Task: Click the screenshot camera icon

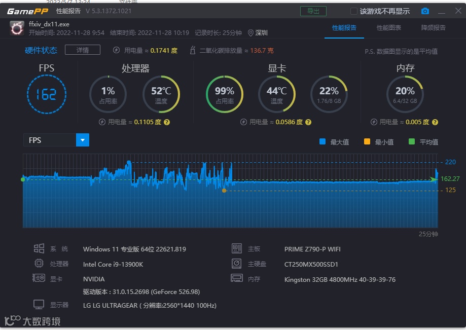Action: [x=425, y=11]
